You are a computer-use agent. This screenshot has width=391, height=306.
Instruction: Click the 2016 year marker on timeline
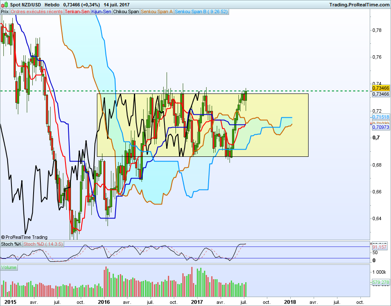click(x=104, y=302)
